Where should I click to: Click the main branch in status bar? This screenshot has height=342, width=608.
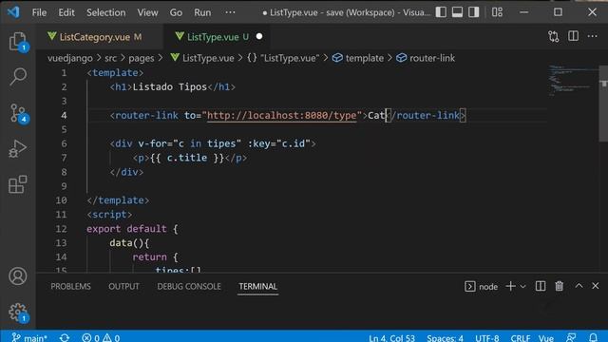(x=29, y=337)
